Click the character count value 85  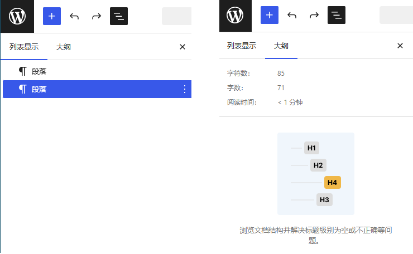(x=281, y=74)
